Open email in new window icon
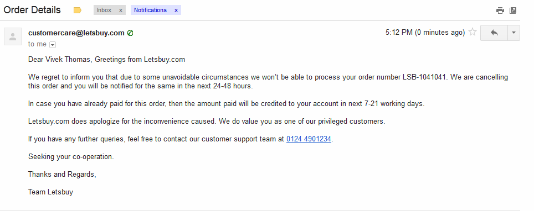This screenshot has height=211, width=534. (513, 10)
